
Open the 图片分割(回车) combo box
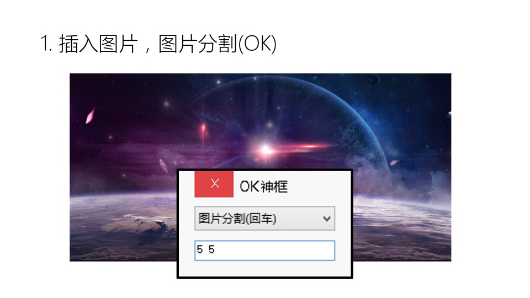coord(264,219)
